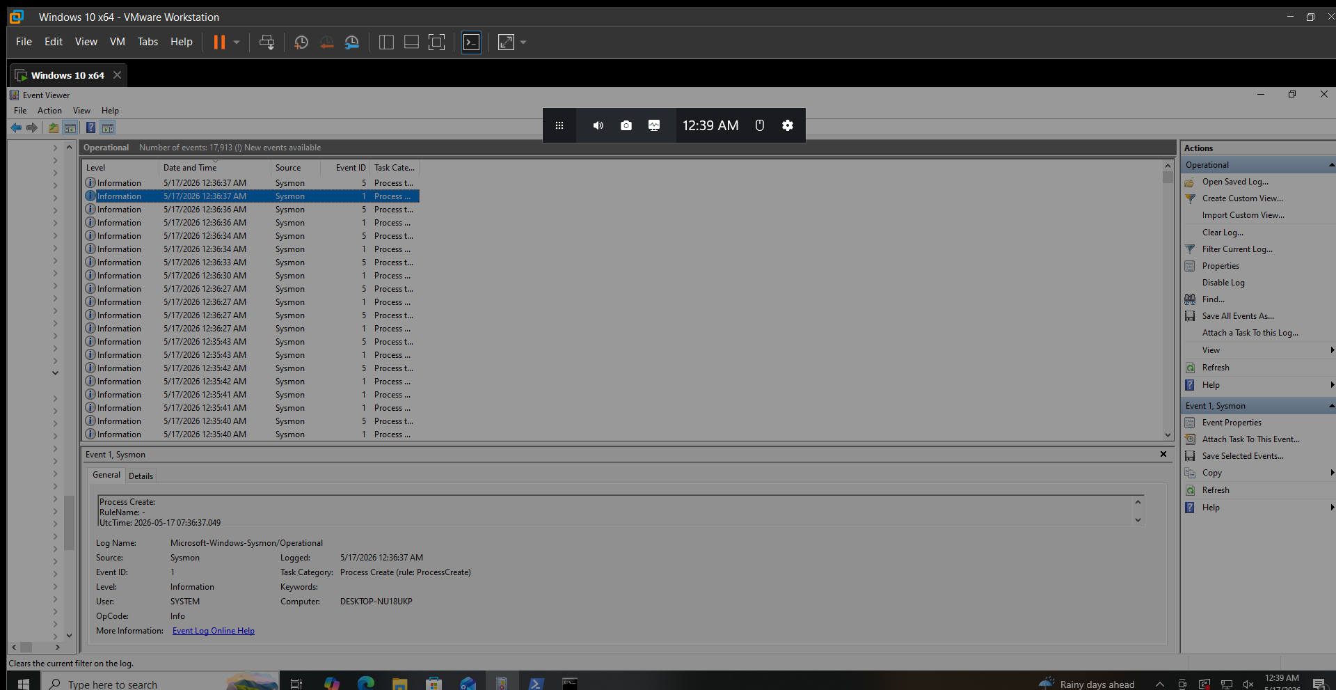Switch to the General tab
Screen dimensions: 1336x690
coord(106,475)
